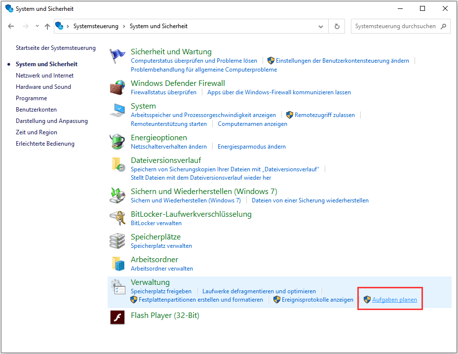
Task: Expand the address bar history dropdown arrow
Action: [321, 26]
